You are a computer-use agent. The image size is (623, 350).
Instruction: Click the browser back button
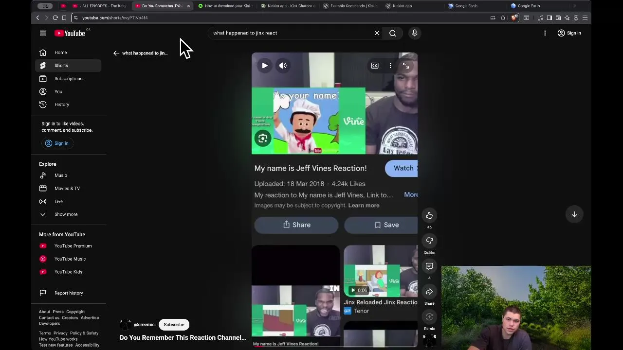coord(37,17)
